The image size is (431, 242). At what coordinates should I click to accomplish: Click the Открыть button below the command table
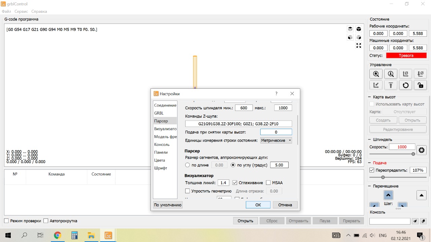(x=245, y=221)
